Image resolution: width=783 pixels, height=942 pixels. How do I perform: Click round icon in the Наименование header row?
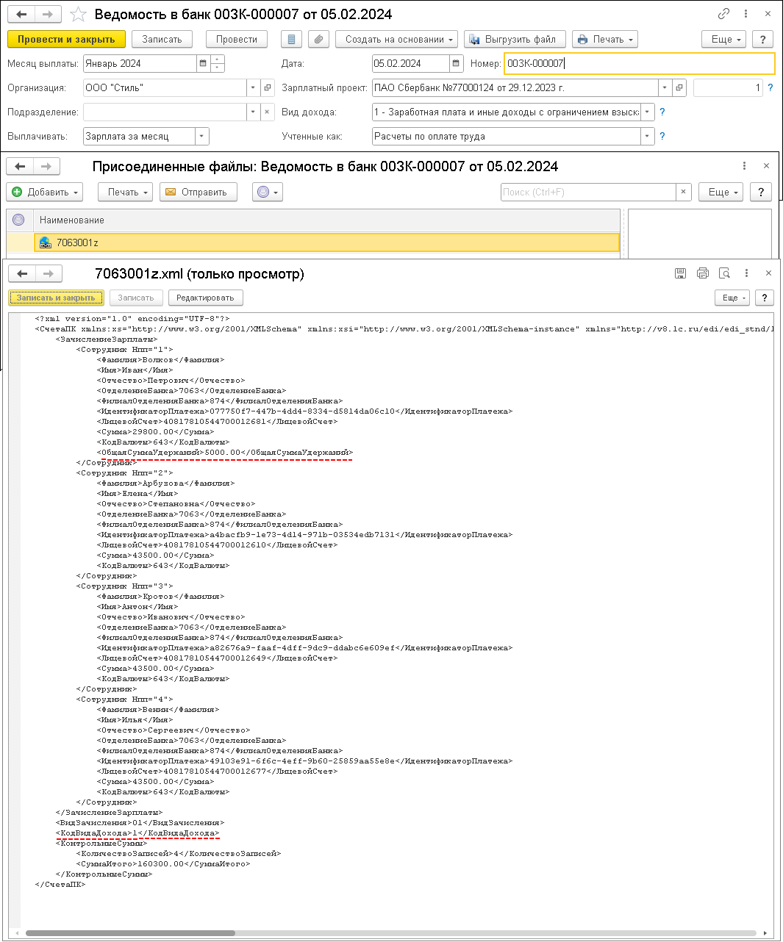[x=19, y=220]
